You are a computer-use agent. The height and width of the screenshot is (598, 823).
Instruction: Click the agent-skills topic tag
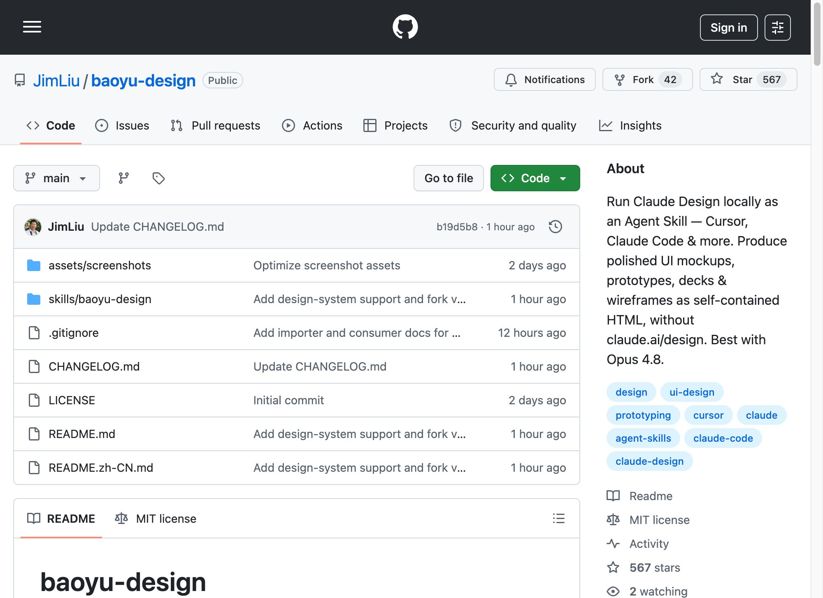(643, 438)
